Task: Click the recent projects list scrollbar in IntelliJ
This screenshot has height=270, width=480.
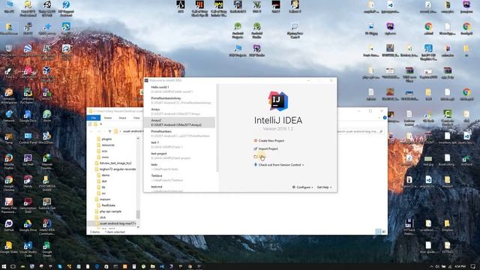Action: (x=217, y=128)
